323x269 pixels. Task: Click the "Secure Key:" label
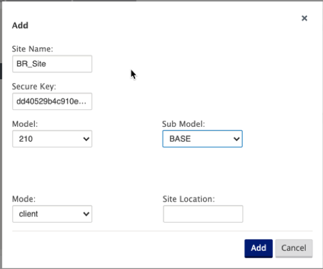34,86
